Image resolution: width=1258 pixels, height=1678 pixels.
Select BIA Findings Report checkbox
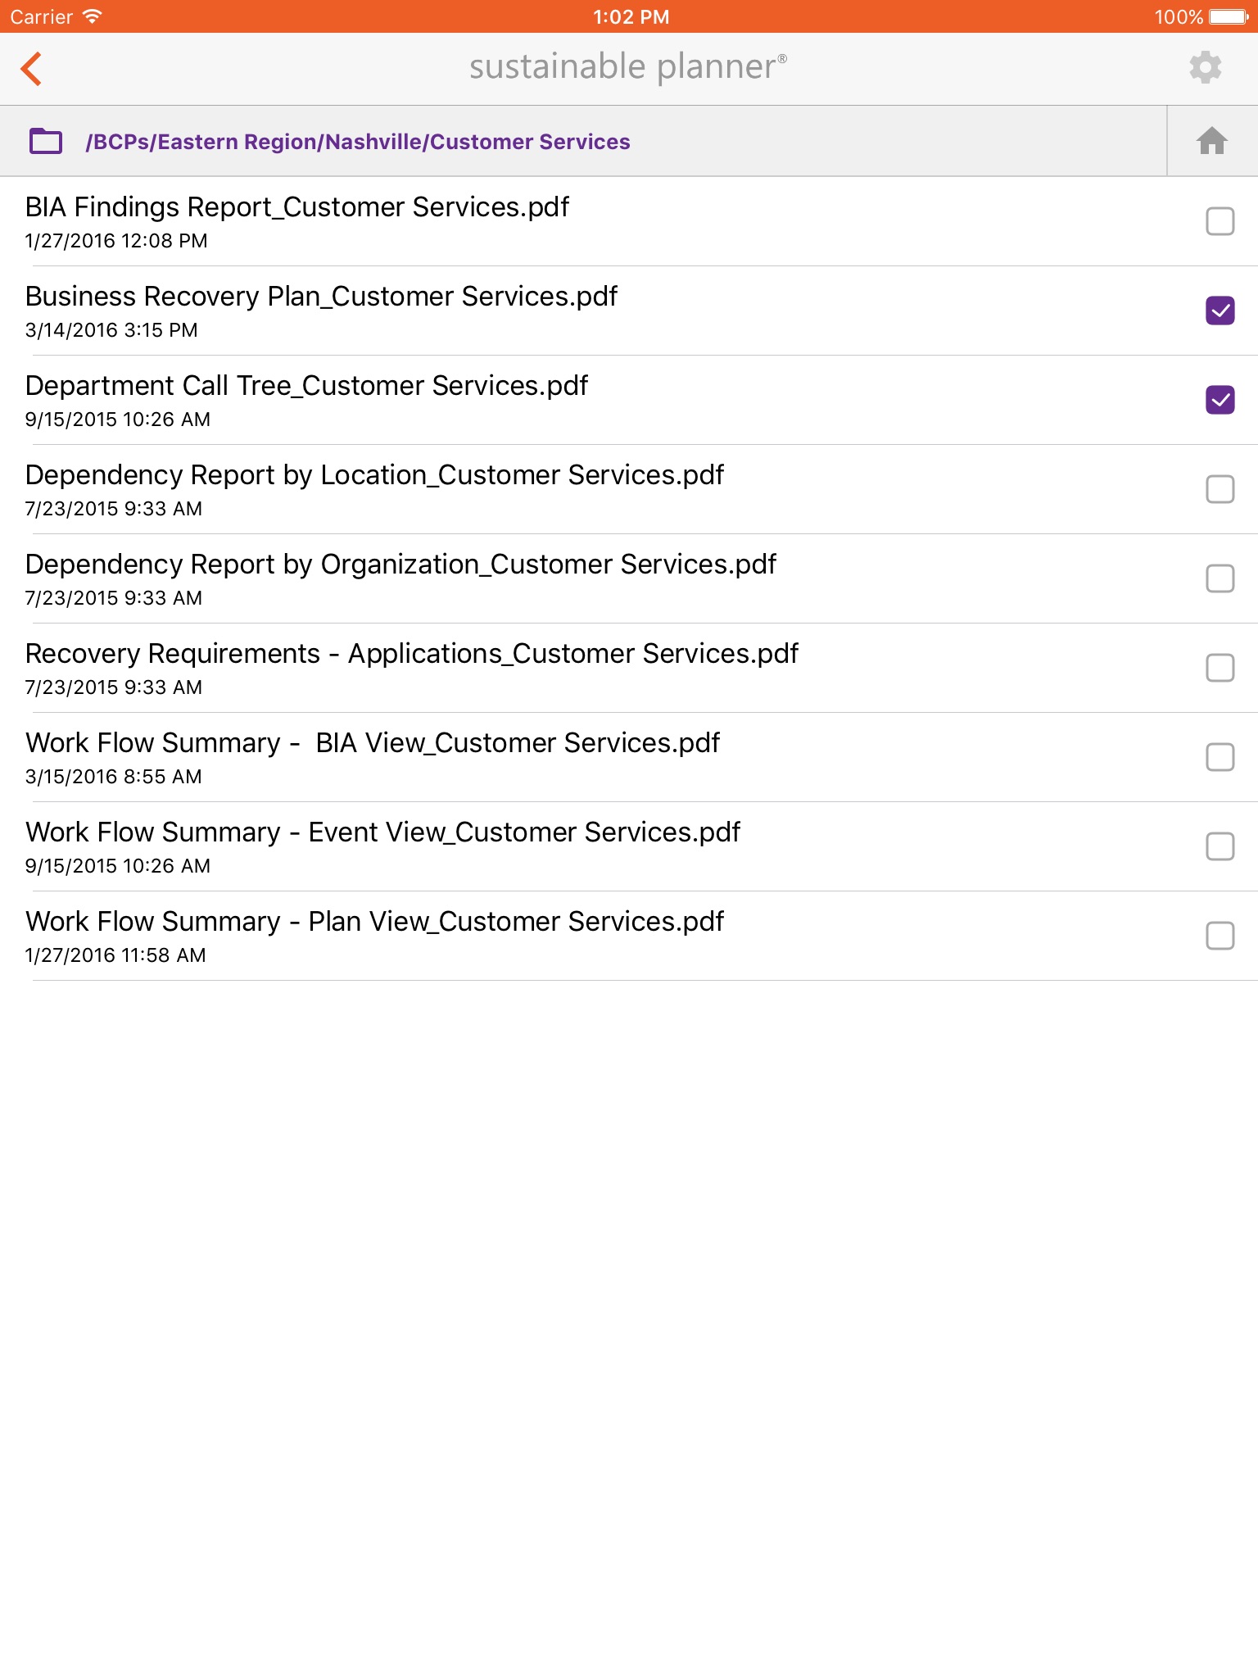(1220, 221)
